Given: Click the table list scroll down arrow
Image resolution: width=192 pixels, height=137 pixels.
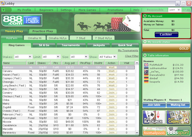Looking at the screenshot, I should (x=137, y=133).
